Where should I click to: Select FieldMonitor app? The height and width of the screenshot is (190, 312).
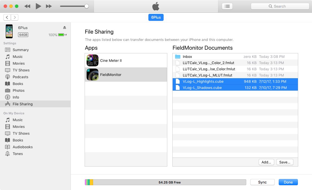click(x=126, y=75)
